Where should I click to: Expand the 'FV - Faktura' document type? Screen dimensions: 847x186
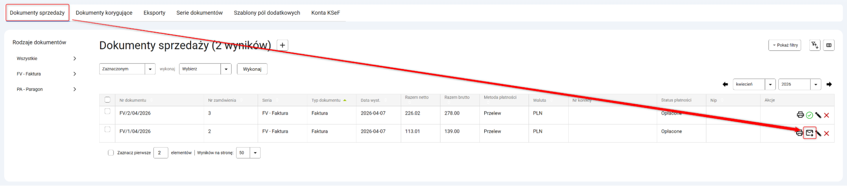(47, 74)
